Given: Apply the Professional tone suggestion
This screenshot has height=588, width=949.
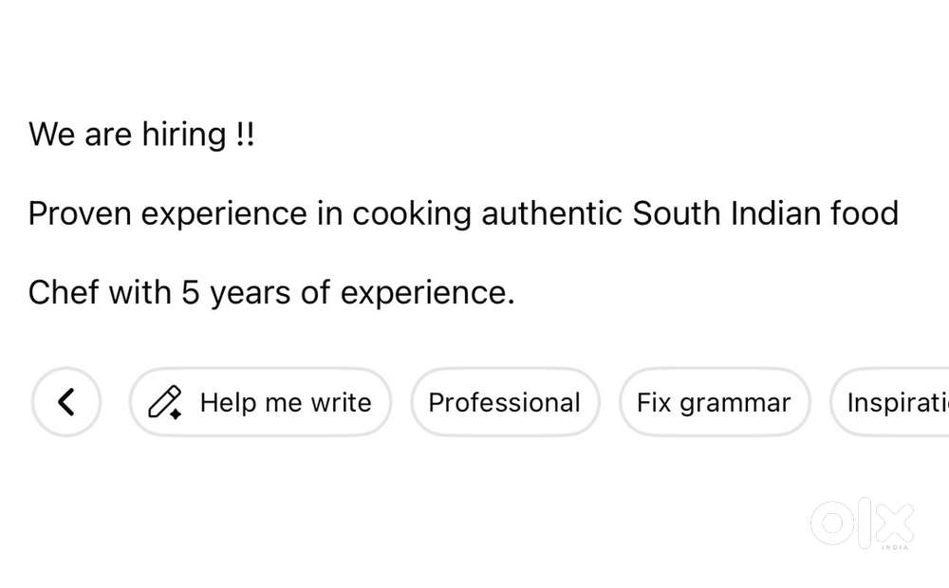Looking at the screenshot, I should tap(504, 402).
